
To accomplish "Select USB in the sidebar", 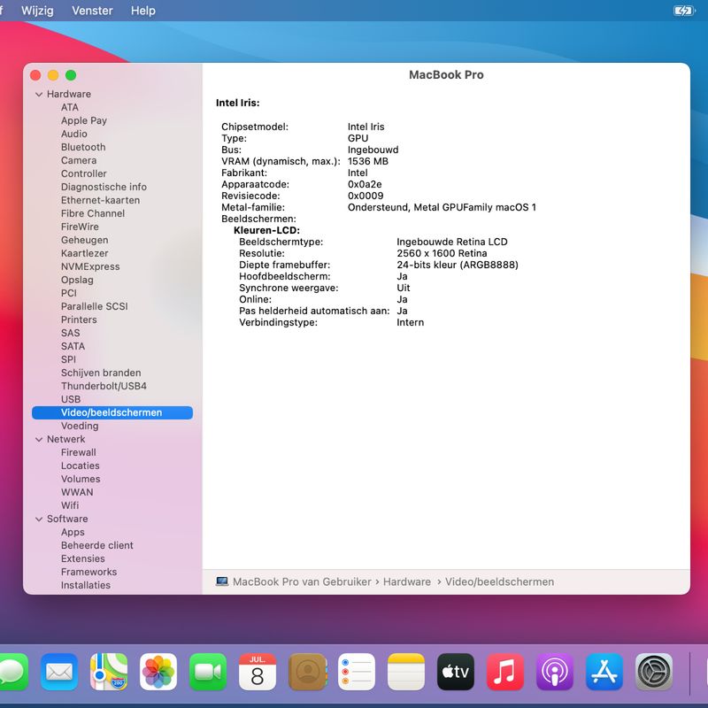I will [x=71, y=400].
